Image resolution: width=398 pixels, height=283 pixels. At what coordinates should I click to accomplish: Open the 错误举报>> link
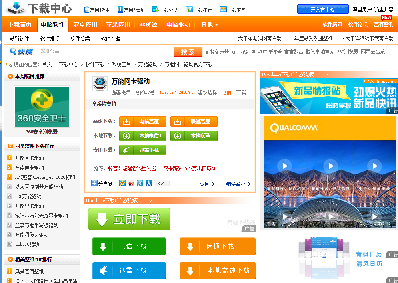238,184
